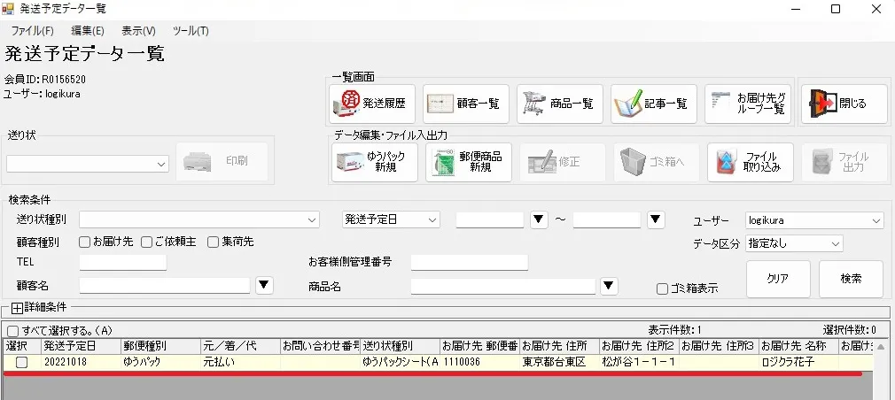Open データ区分 指定なし dropdown
This screenshot has width=895, height=400.
coord(794,244)
